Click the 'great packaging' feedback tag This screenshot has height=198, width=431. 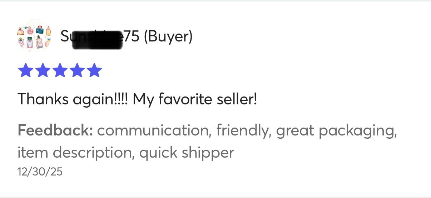(336, 130)
